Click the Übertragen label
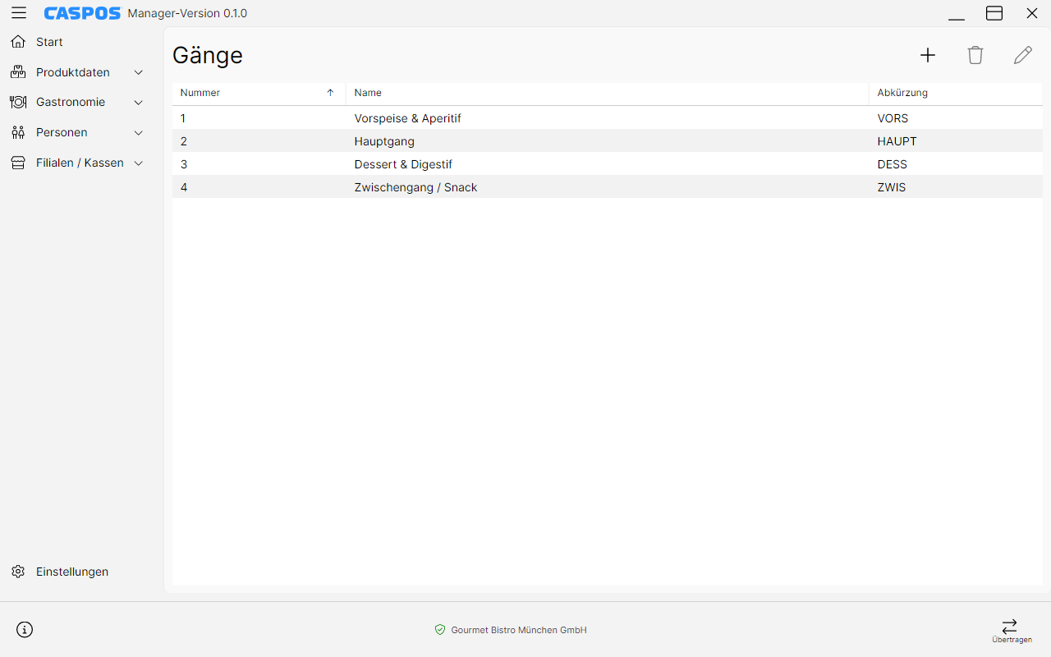This screenshot has width=1051, height=657. click(1012, 640)
